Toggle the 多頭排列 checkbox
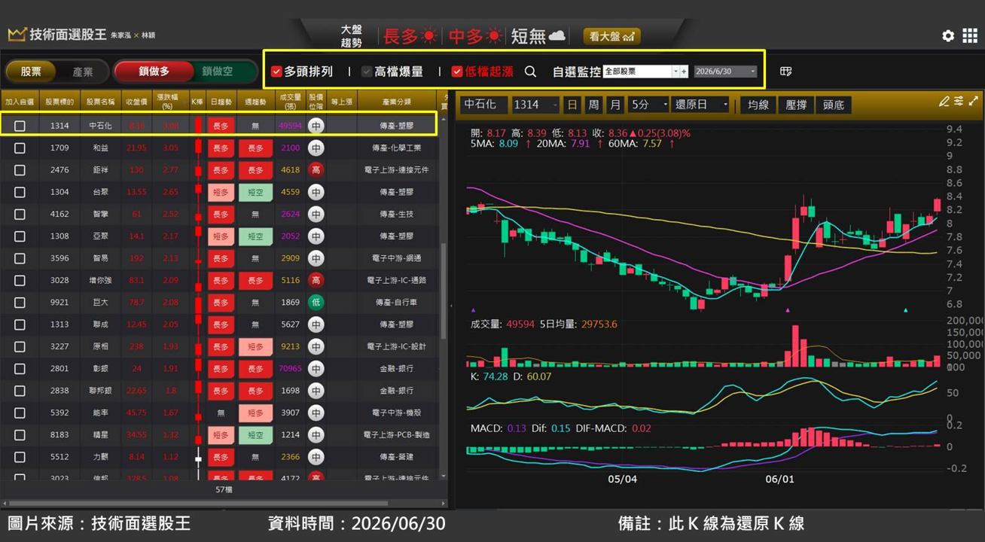This screenshot has height=542, width=985. coord(276,72)
